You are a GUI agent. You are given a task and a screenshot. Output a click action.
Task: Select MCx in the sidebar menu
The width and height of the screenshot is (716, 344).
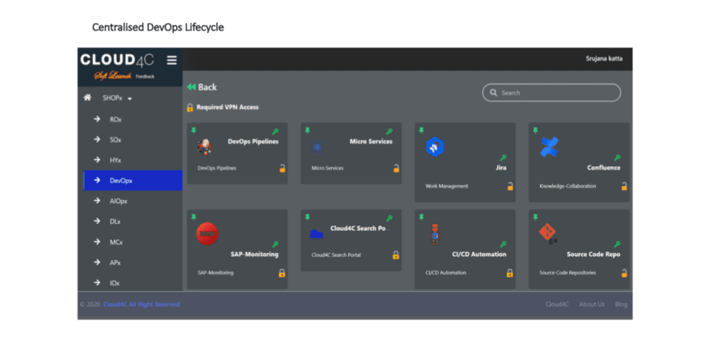point(116,242)
